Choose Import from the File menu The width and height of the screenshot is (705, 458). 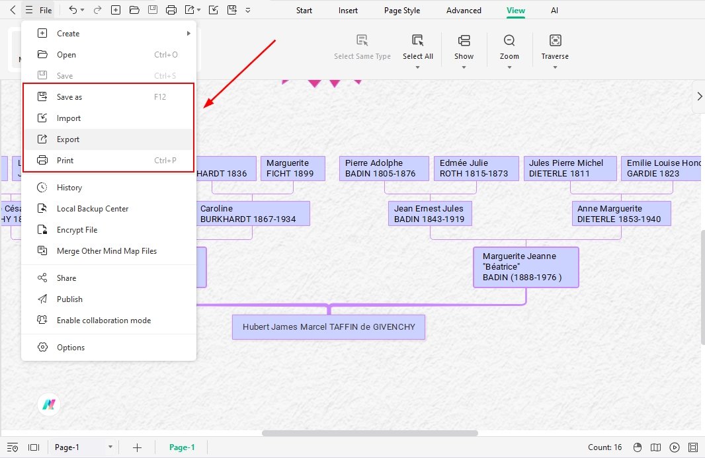tap(109, 118)
